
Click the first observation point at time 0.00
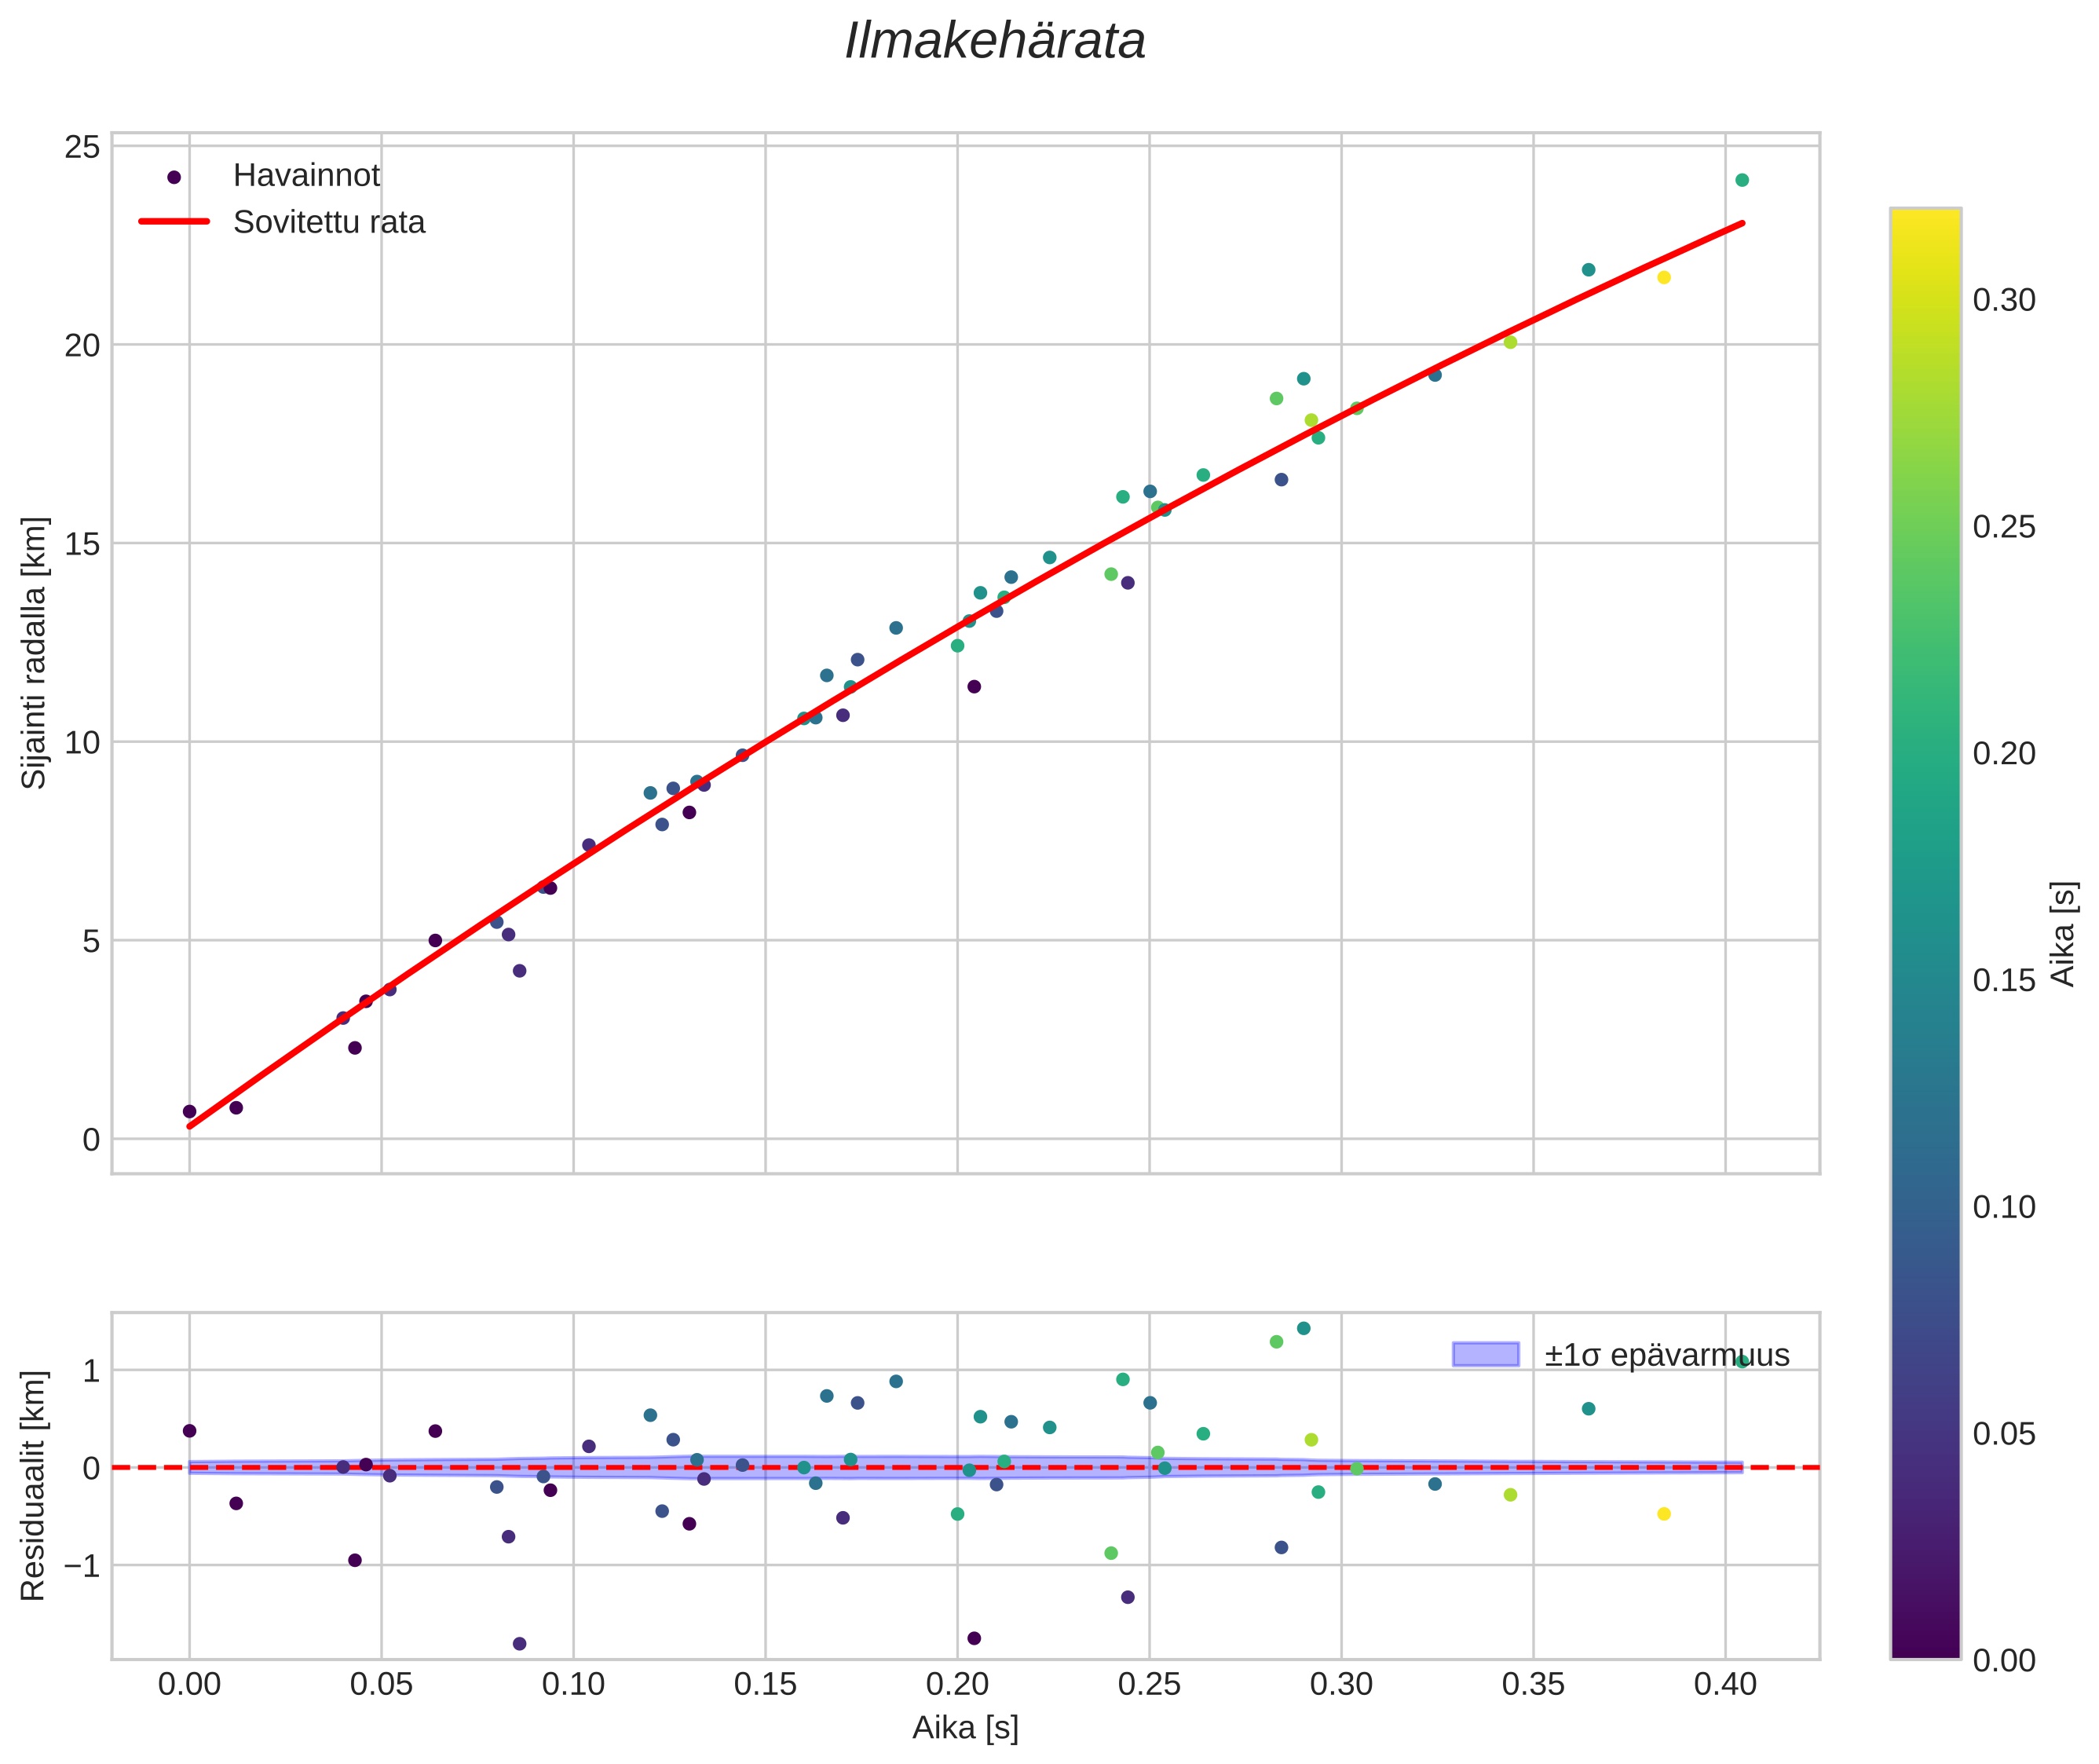tap(190, 1111)
